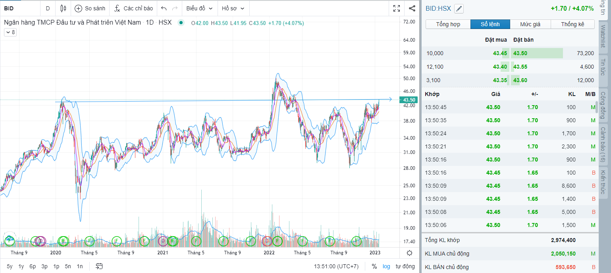Expand the Biểu đồ dropdown
This screenshot has height=273, width=611.
tap(199, 8)
